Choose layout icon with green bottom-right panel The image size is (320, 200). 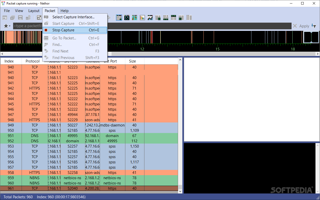click(x=158, y=18)
